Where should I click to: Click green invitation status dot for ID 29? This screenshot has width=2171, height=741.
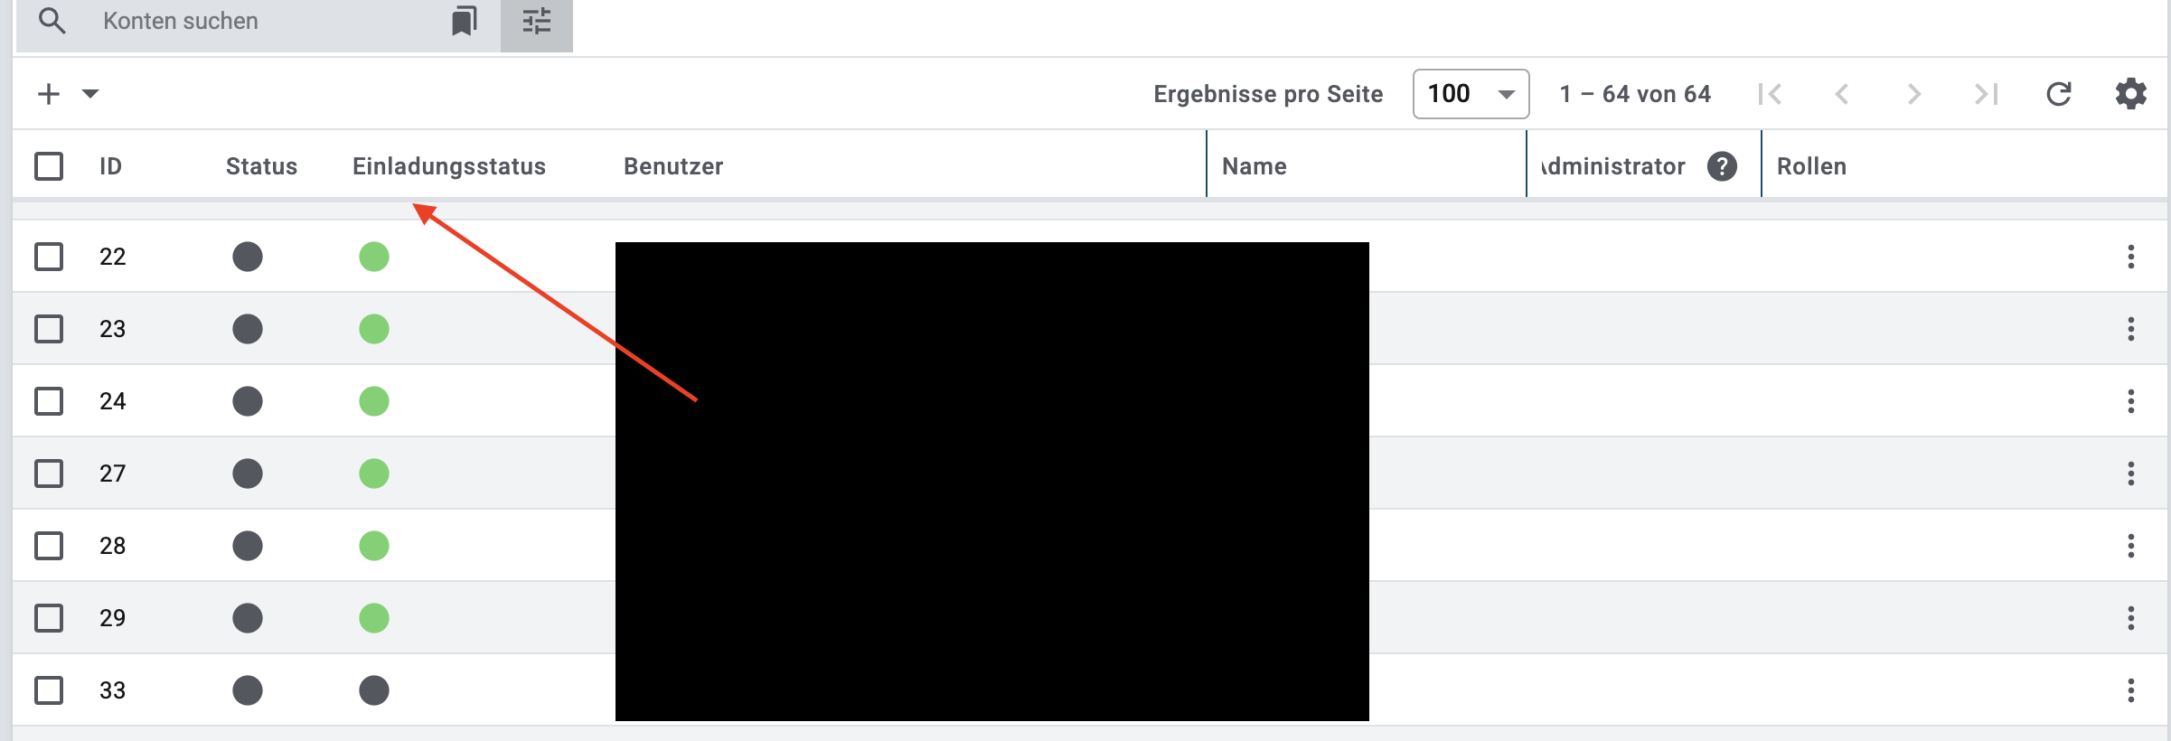pos(374,618)
